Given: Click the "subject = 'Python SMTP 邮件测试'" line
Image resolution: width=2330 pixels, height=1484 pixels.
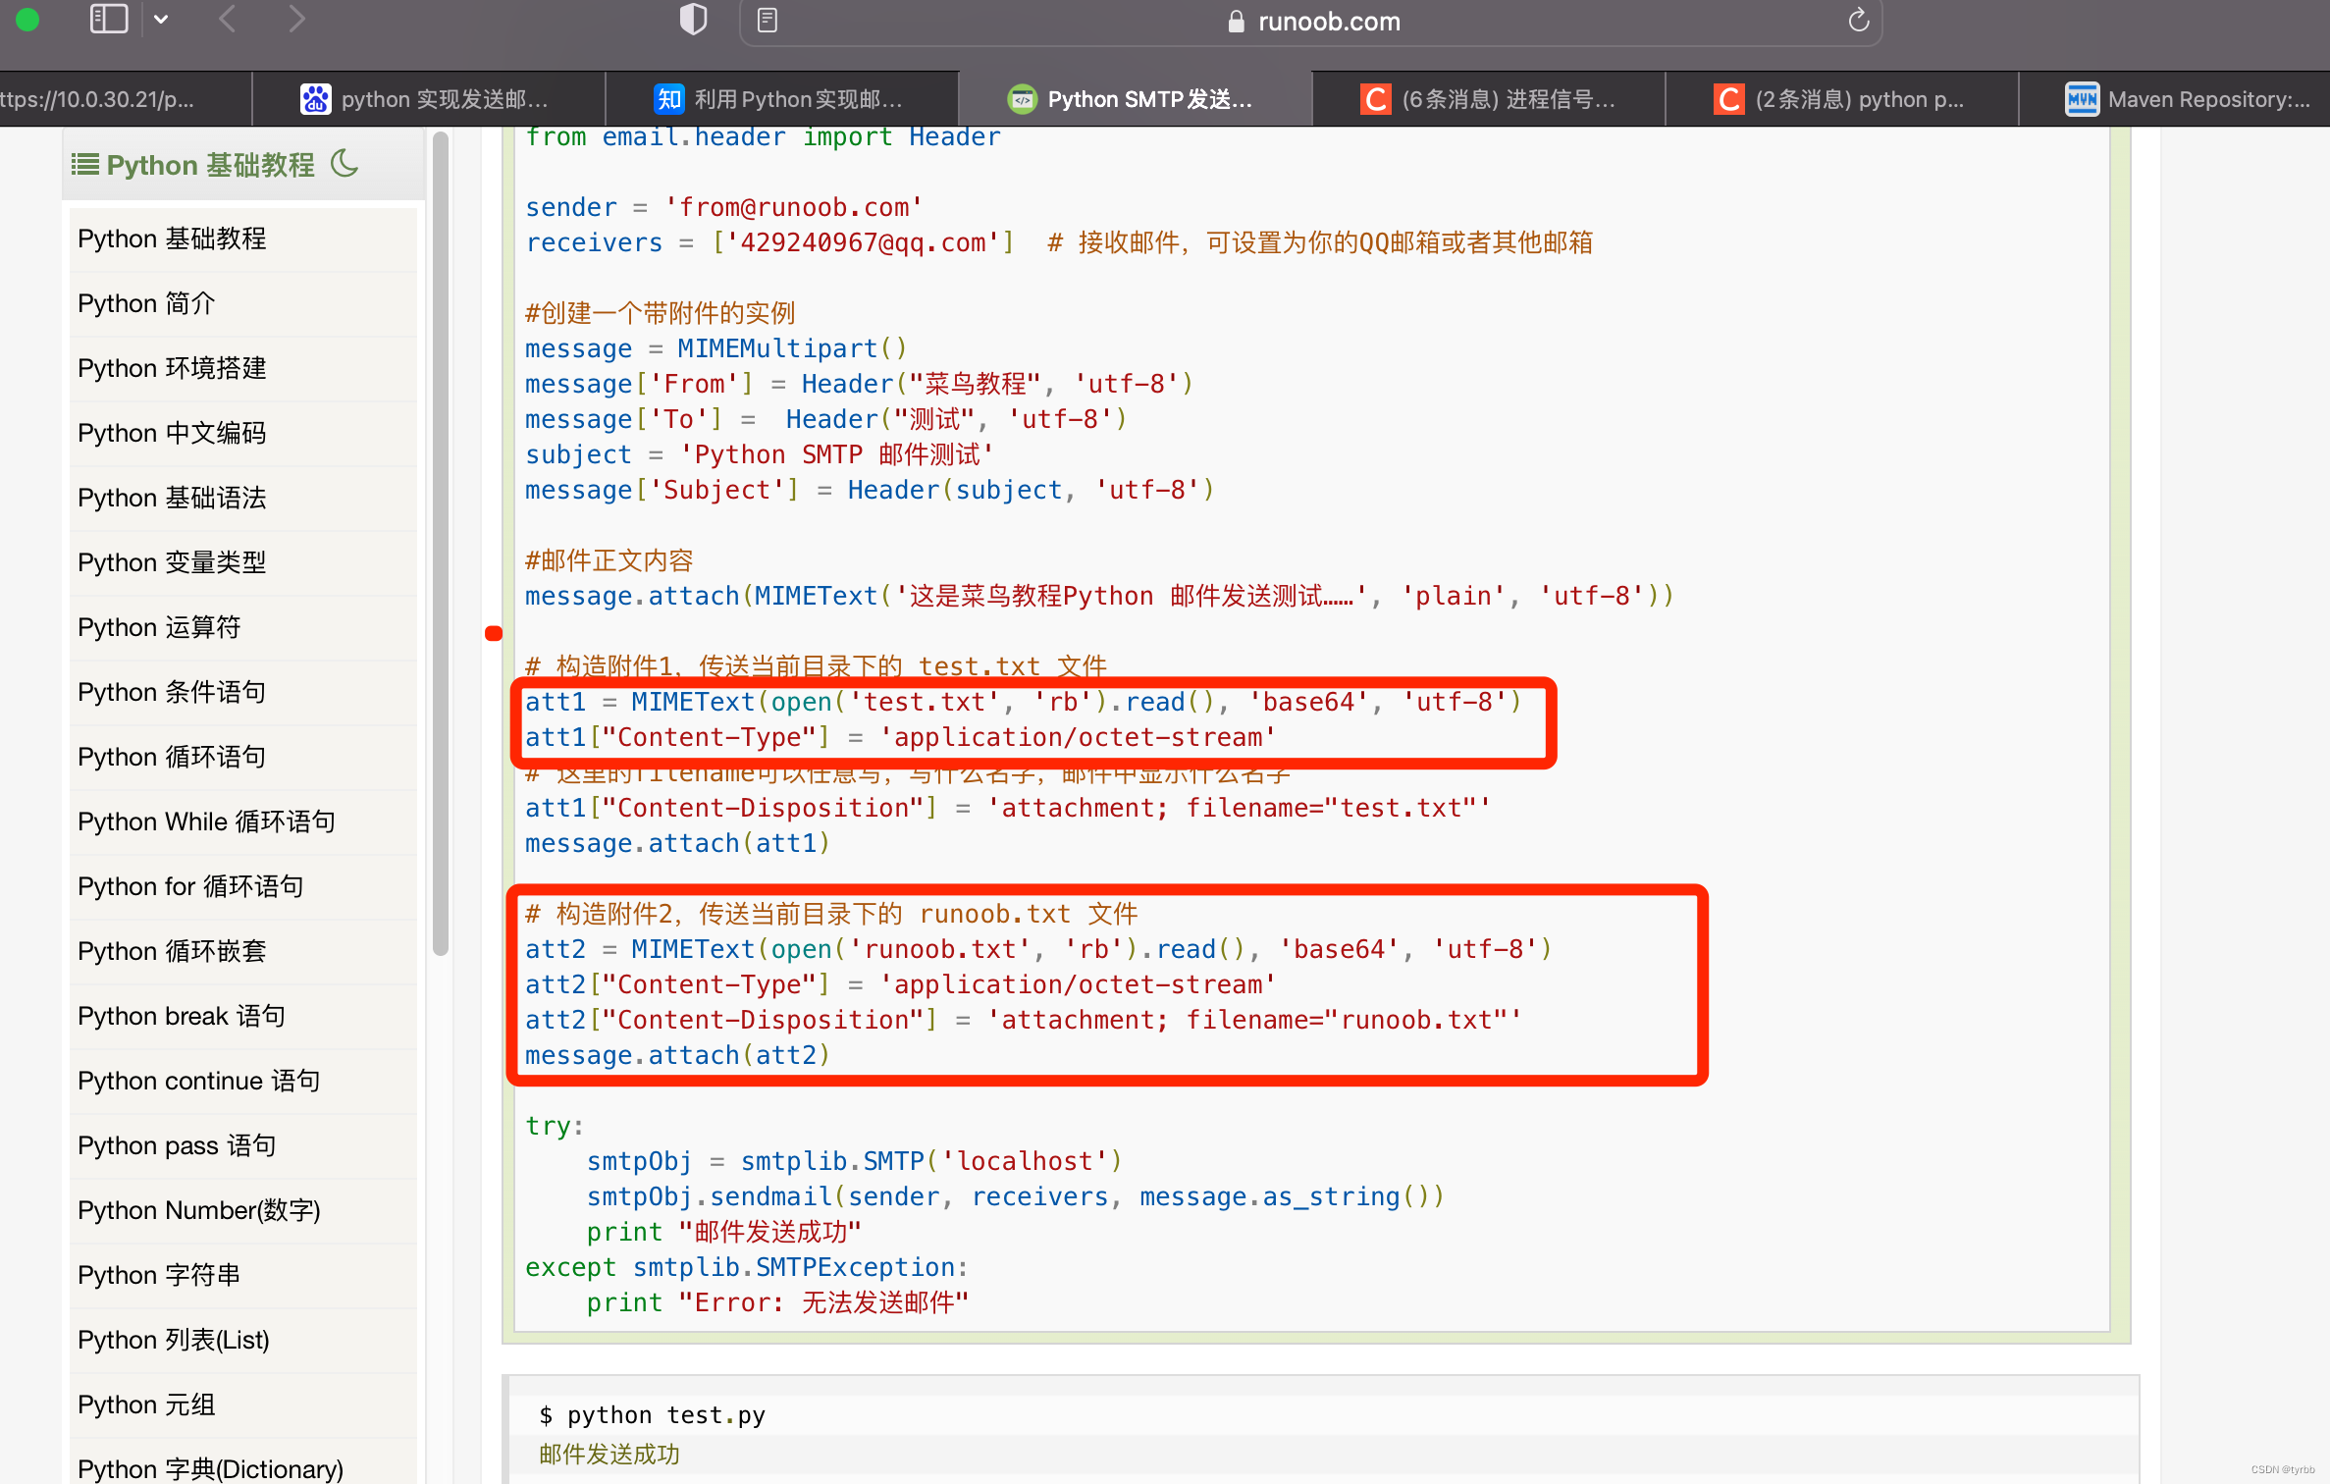Looking at the screenshot, I should click(x=759, y=454).
